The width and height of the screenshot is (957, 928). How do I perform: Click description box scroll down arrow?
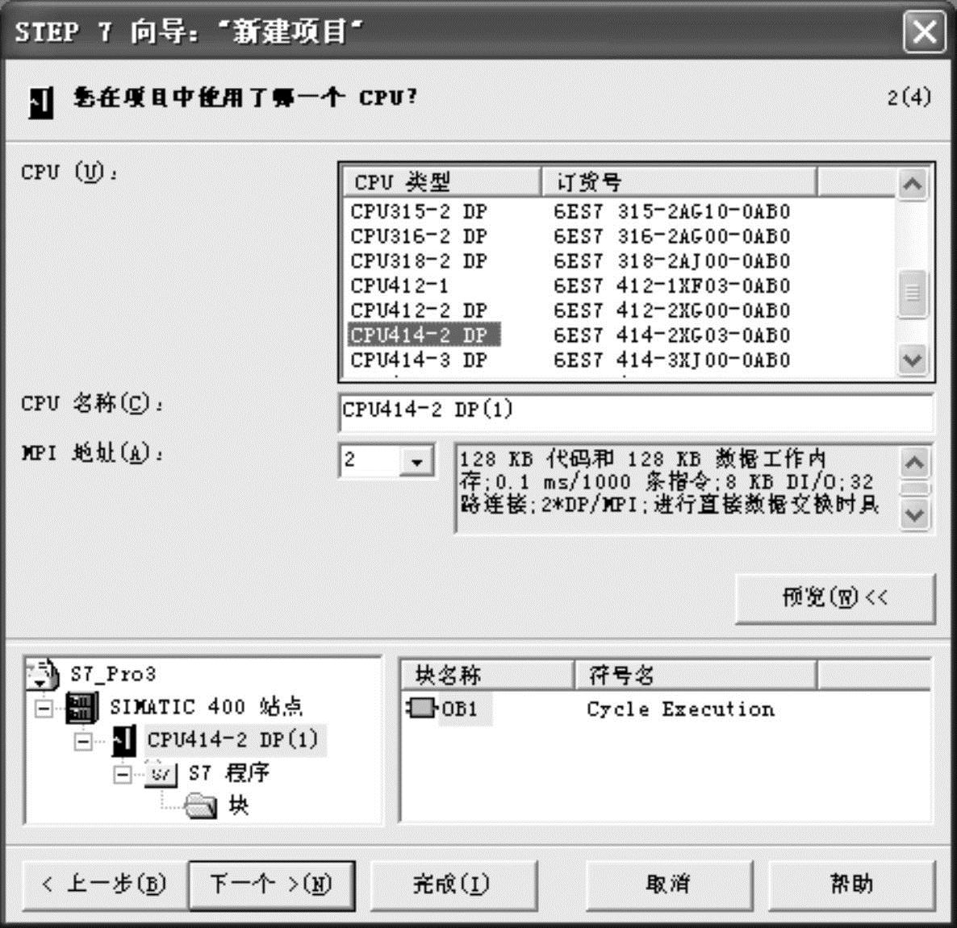point(913,515)
